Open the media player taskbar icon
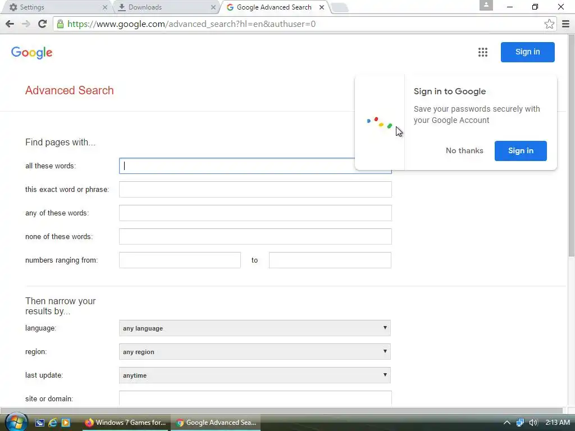This screenshot has height=431, width=575. [66, 423]
